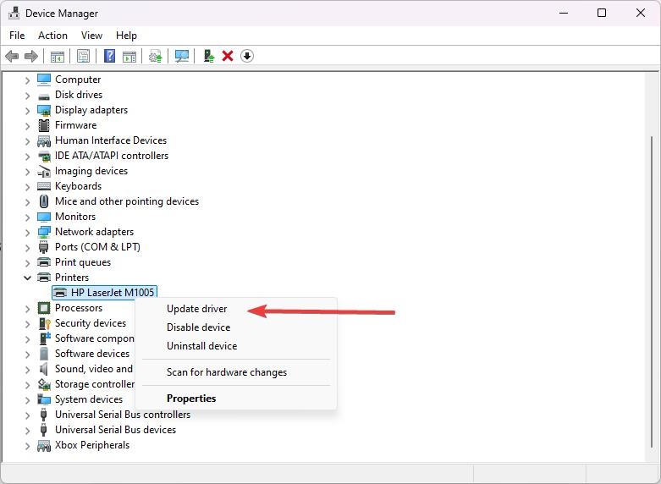
Task: Select the Firmware row label
Action: (76, 125)
